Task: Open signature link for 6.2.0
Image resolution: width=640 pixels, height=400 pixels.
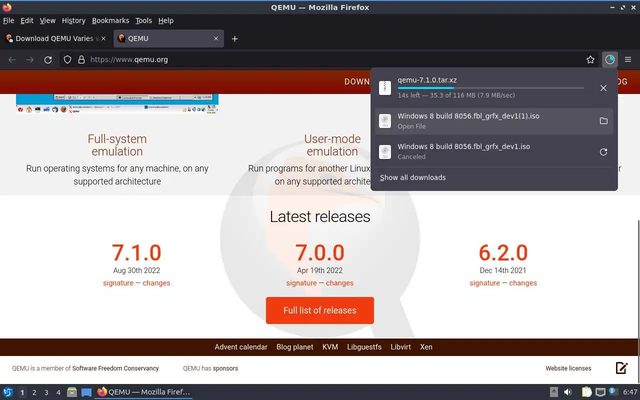Action: pos(484,283)
